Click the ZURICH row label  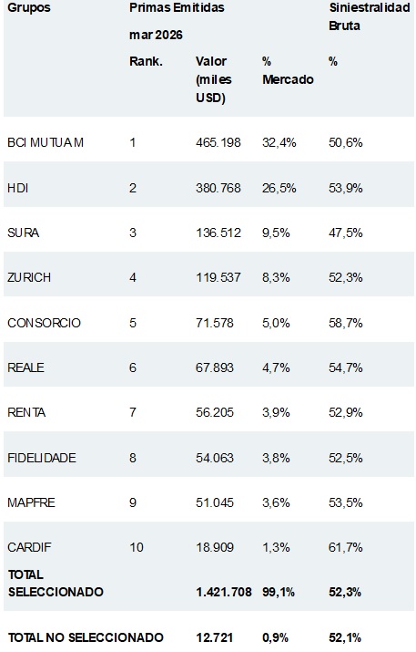tap(29, 277)
